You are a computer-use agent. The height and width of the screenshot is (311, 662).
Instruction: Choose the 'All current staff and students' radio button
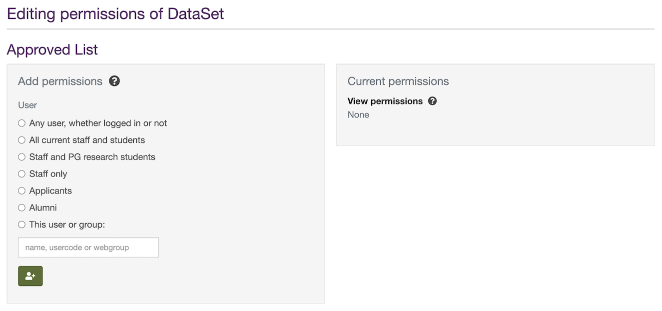click(x=22, y=140)
